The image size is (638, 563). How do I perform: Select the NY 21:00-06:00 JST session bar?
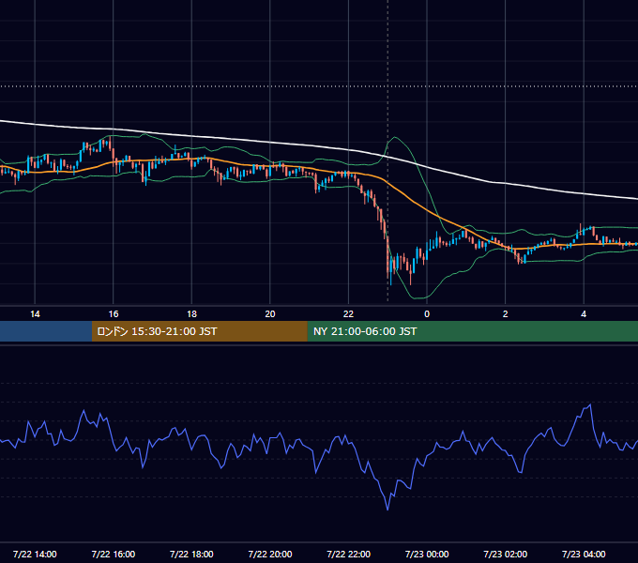[472, 331]
